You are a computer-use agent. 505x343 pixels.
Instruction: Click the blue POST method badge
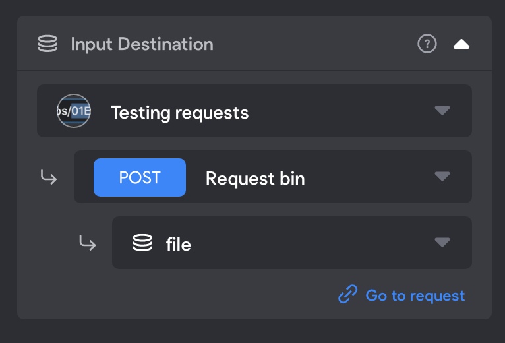pyautogui.click(x=140, y=177)
